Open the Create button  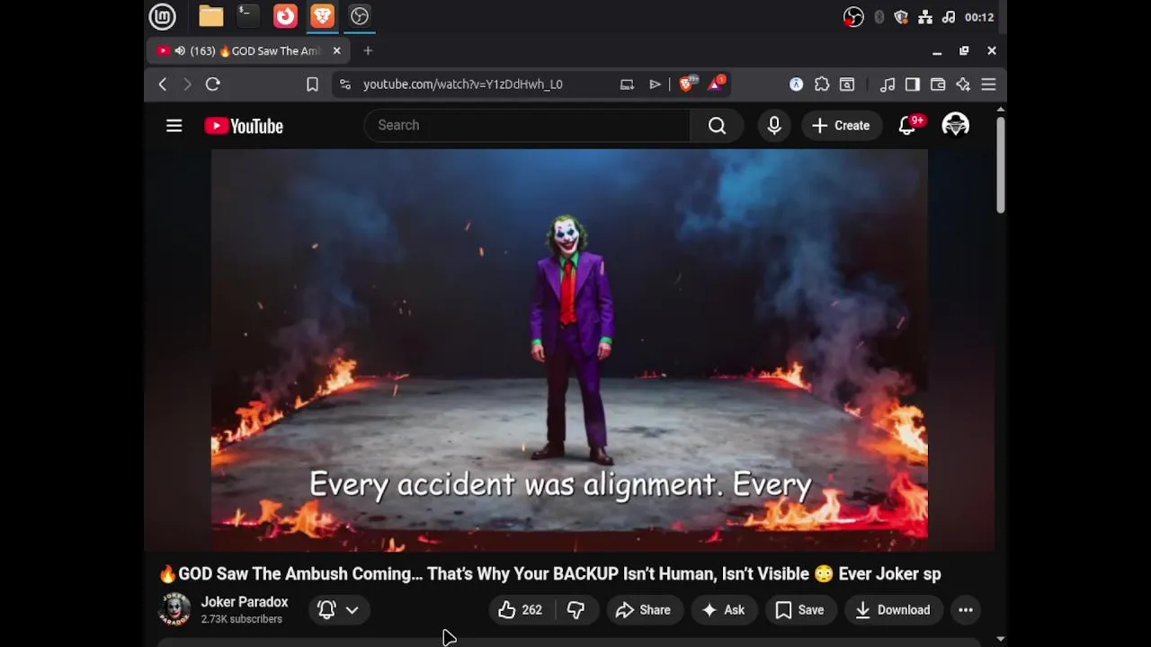pos(841,126)
